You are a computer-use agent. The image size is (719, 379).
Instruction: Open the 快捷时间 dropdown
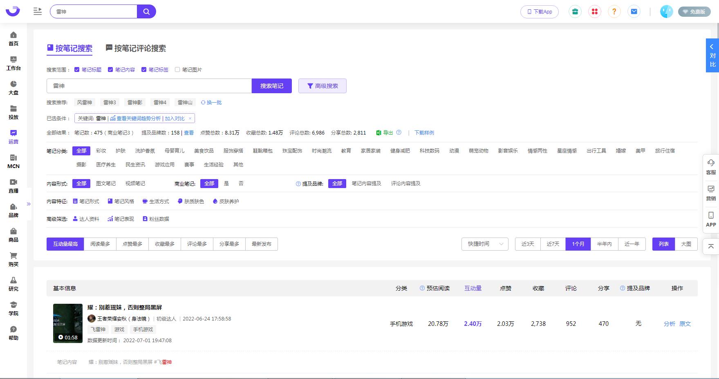point(485,244)
